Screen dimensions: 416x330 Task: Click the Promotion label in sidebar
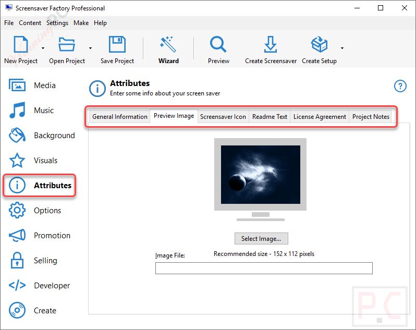point(52,236)
